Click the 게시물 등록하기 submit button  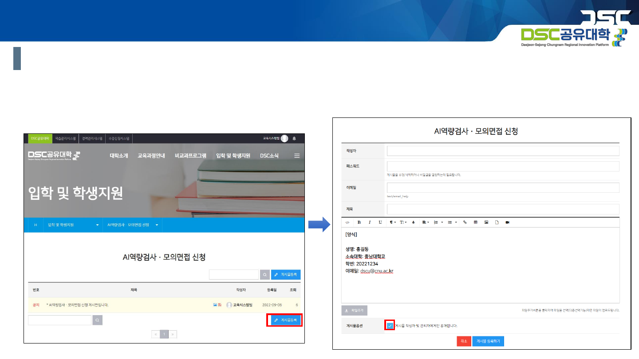(x=488, y=341)
